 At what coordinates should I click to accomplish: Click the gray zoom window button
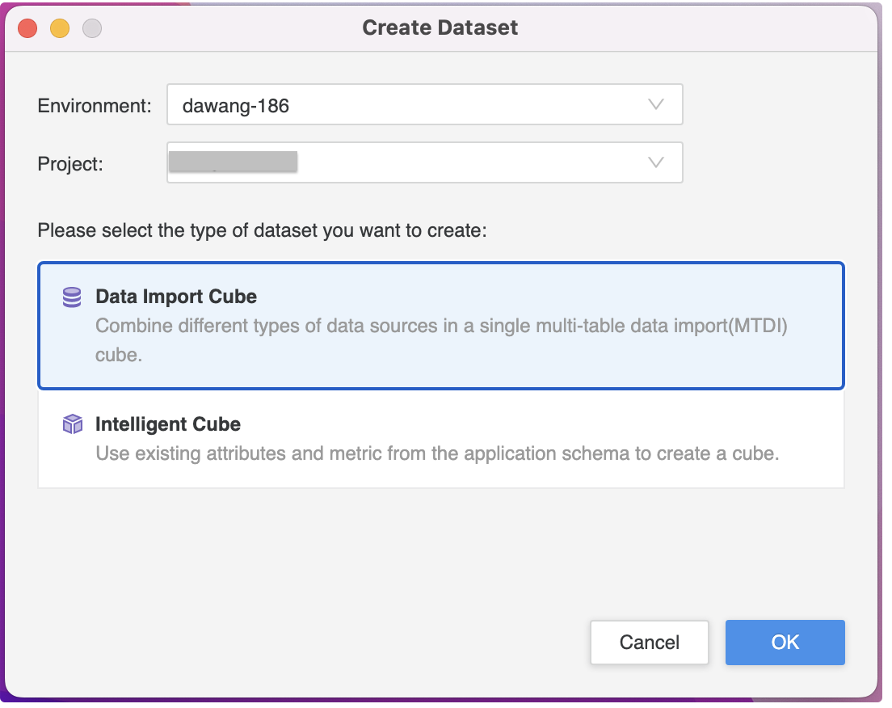[x=91, y=27]
